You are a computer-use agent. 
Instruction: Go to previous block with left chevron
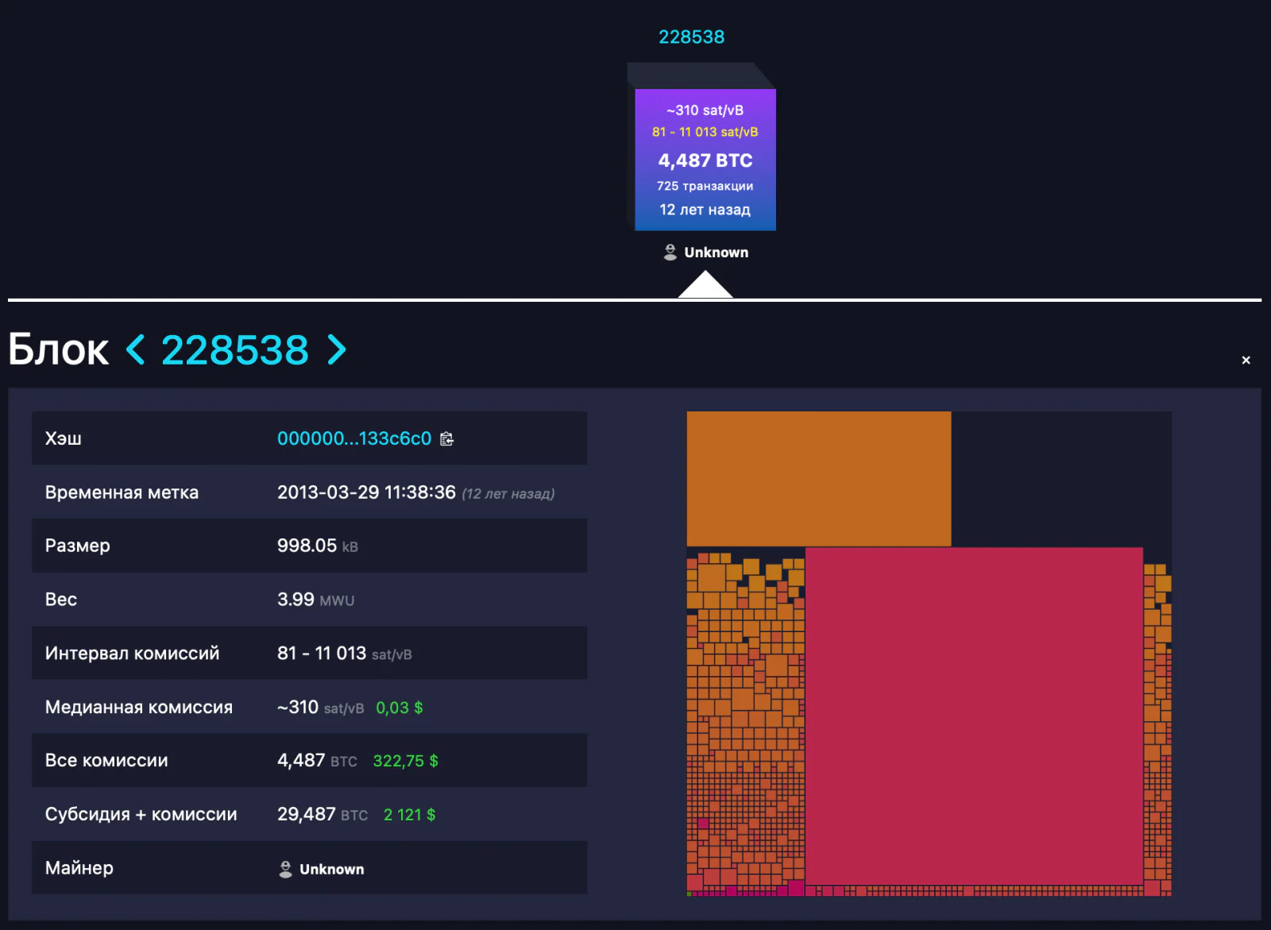click(x=136, y=350)
